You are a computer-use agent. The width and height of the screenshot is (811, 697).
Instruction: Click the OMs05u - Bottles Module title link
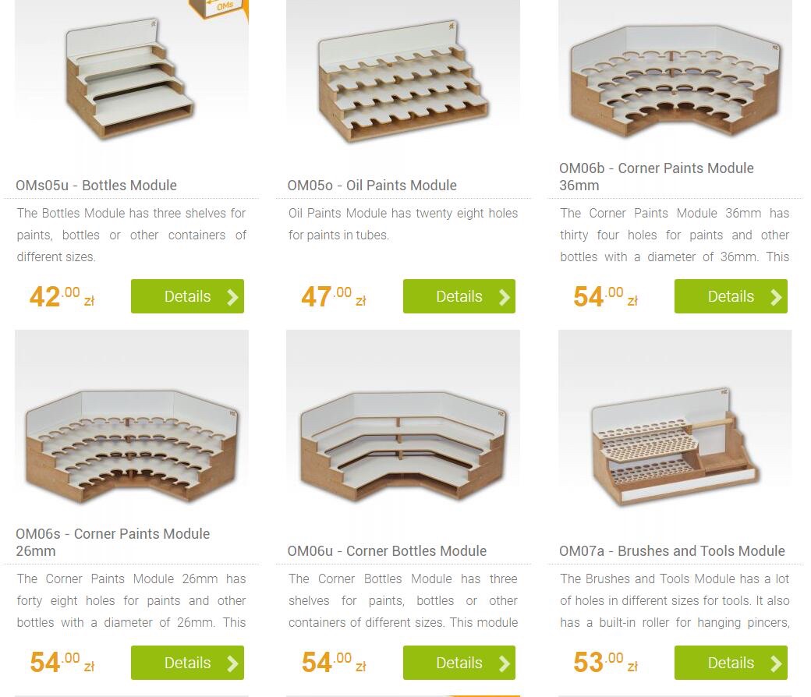[x=96, y=185]
